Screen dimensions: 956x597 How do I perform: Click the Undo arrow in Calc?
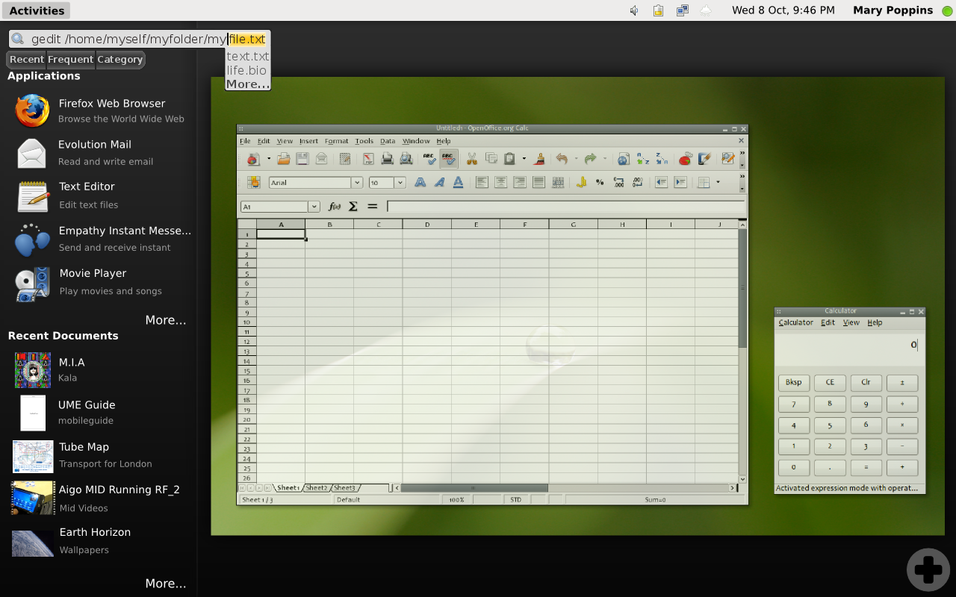click(x=562, y=159)
